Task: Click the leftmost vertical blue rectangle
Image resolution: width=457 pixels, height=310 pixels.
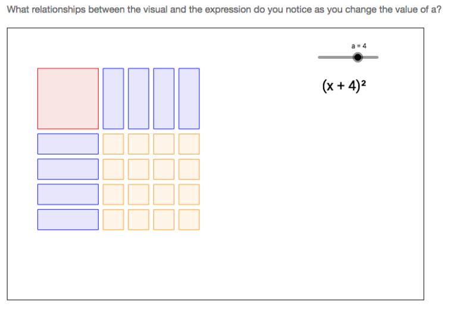Action: [x=113, y=99]
